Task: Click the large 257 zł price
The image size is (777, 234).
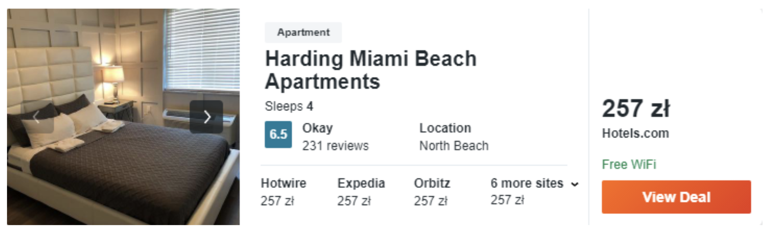Action: tap(636, 108)
